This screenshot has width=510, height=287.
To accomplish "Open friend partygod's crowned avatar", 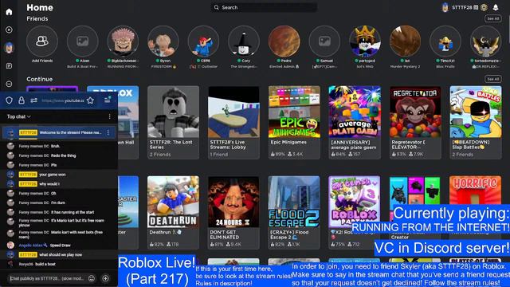I will coord(365,41).
